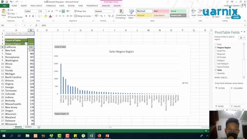Apply percent style format
Viewport: 247px width, 139px height.
click(101, 16)
